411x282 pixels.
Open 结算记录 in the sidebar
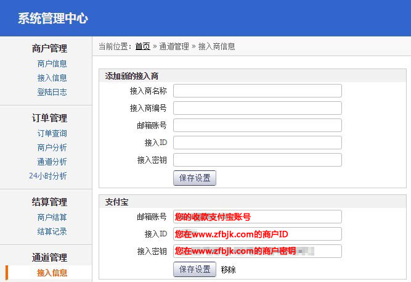[x=52, y=231]
